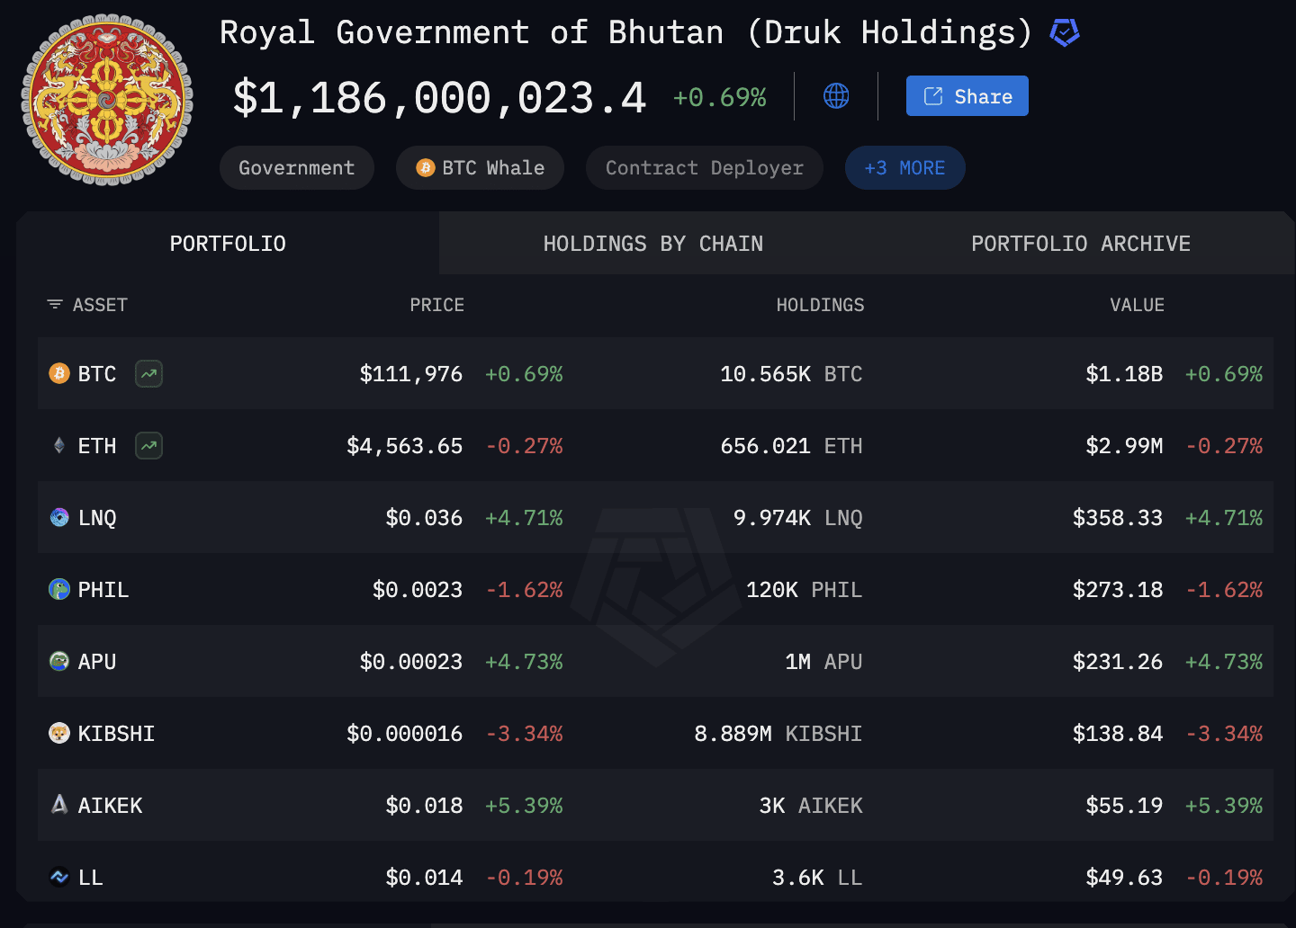This screenshot has height=928, width=1296.
Task: Expand the +3 MORE tags
Action: pyautogui.click(x=905, y=168)
